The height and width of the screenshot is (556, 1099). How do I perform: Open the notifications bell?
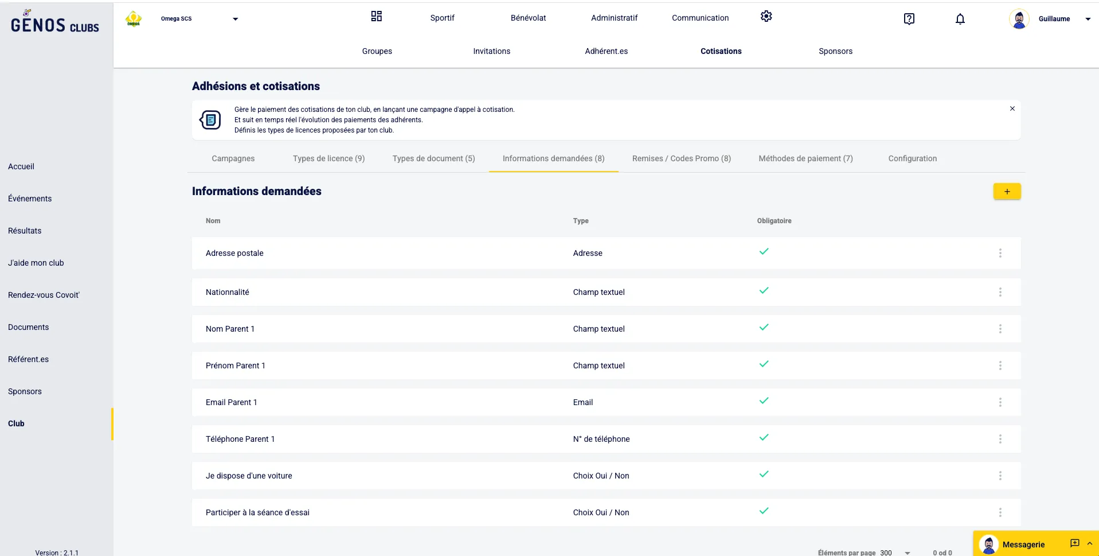coord(960,19)
